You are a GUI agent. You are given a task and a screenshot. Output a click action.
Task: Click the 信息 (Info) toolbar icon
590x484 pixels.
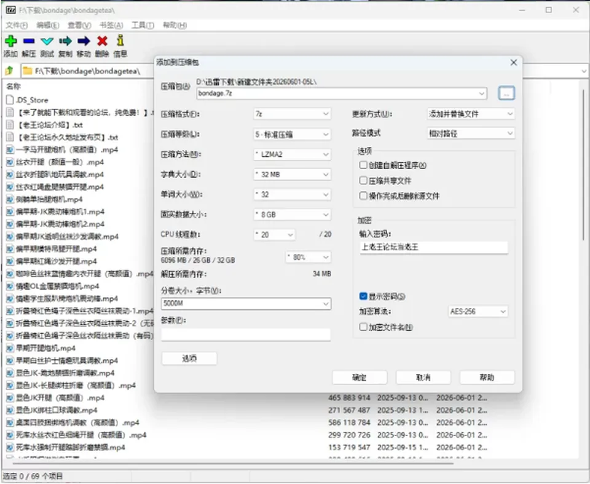point(120,41)
